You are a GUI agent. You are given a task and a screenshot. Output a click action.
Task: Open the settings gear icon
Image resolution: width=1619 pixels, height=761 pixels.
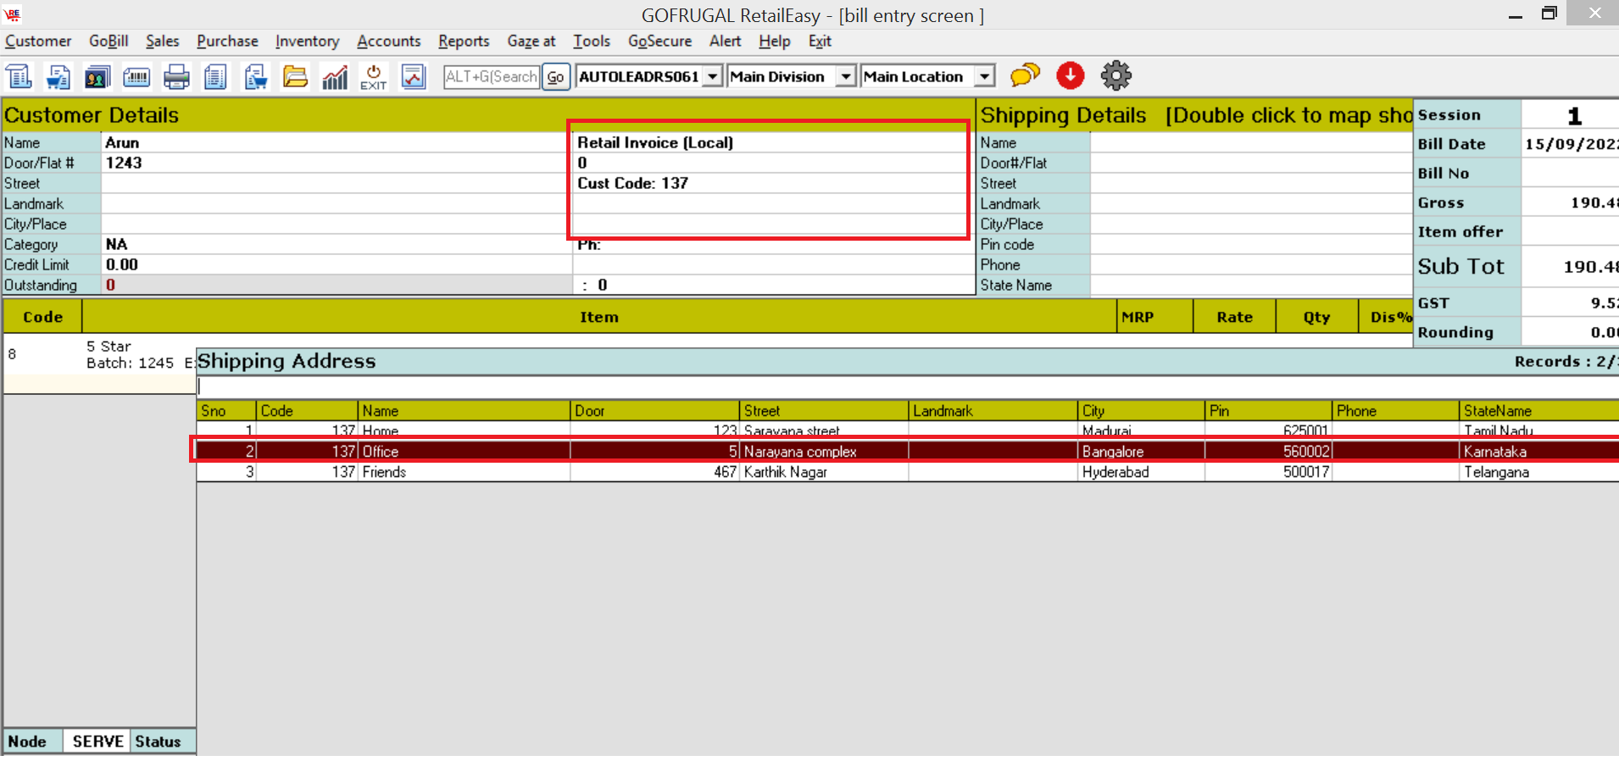tap(1116, 75)
